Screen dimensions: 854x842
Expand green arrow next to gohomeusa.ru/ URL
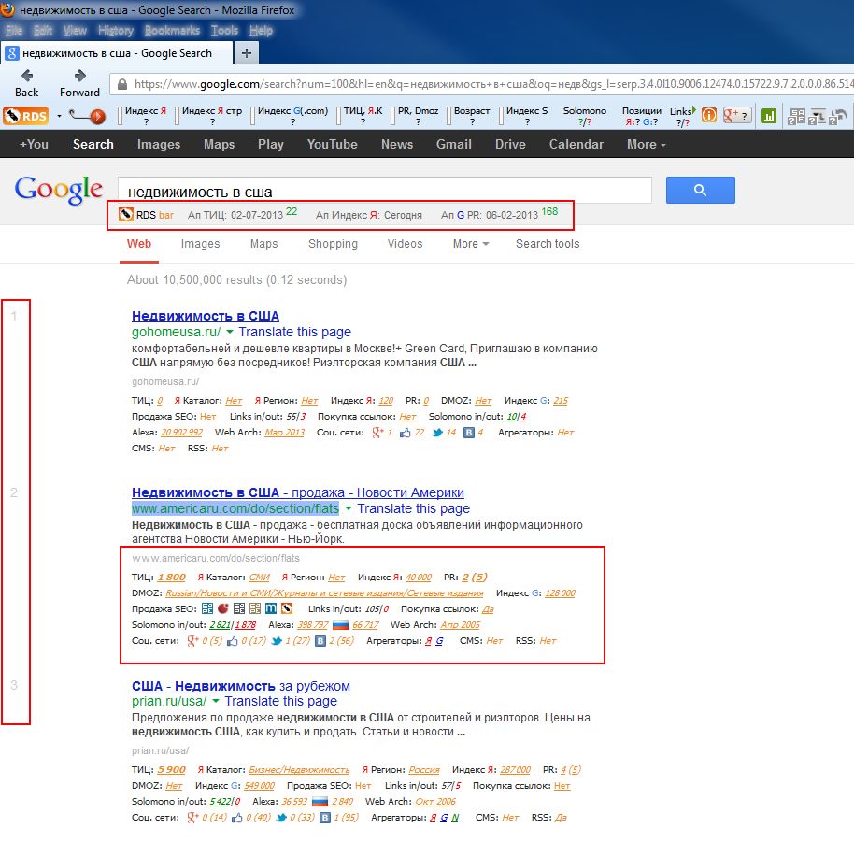230,332
